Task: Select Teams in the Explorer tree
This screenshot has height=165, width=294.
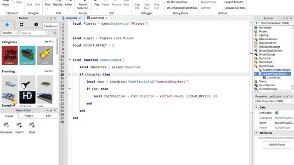Action: tap(262, 81)
